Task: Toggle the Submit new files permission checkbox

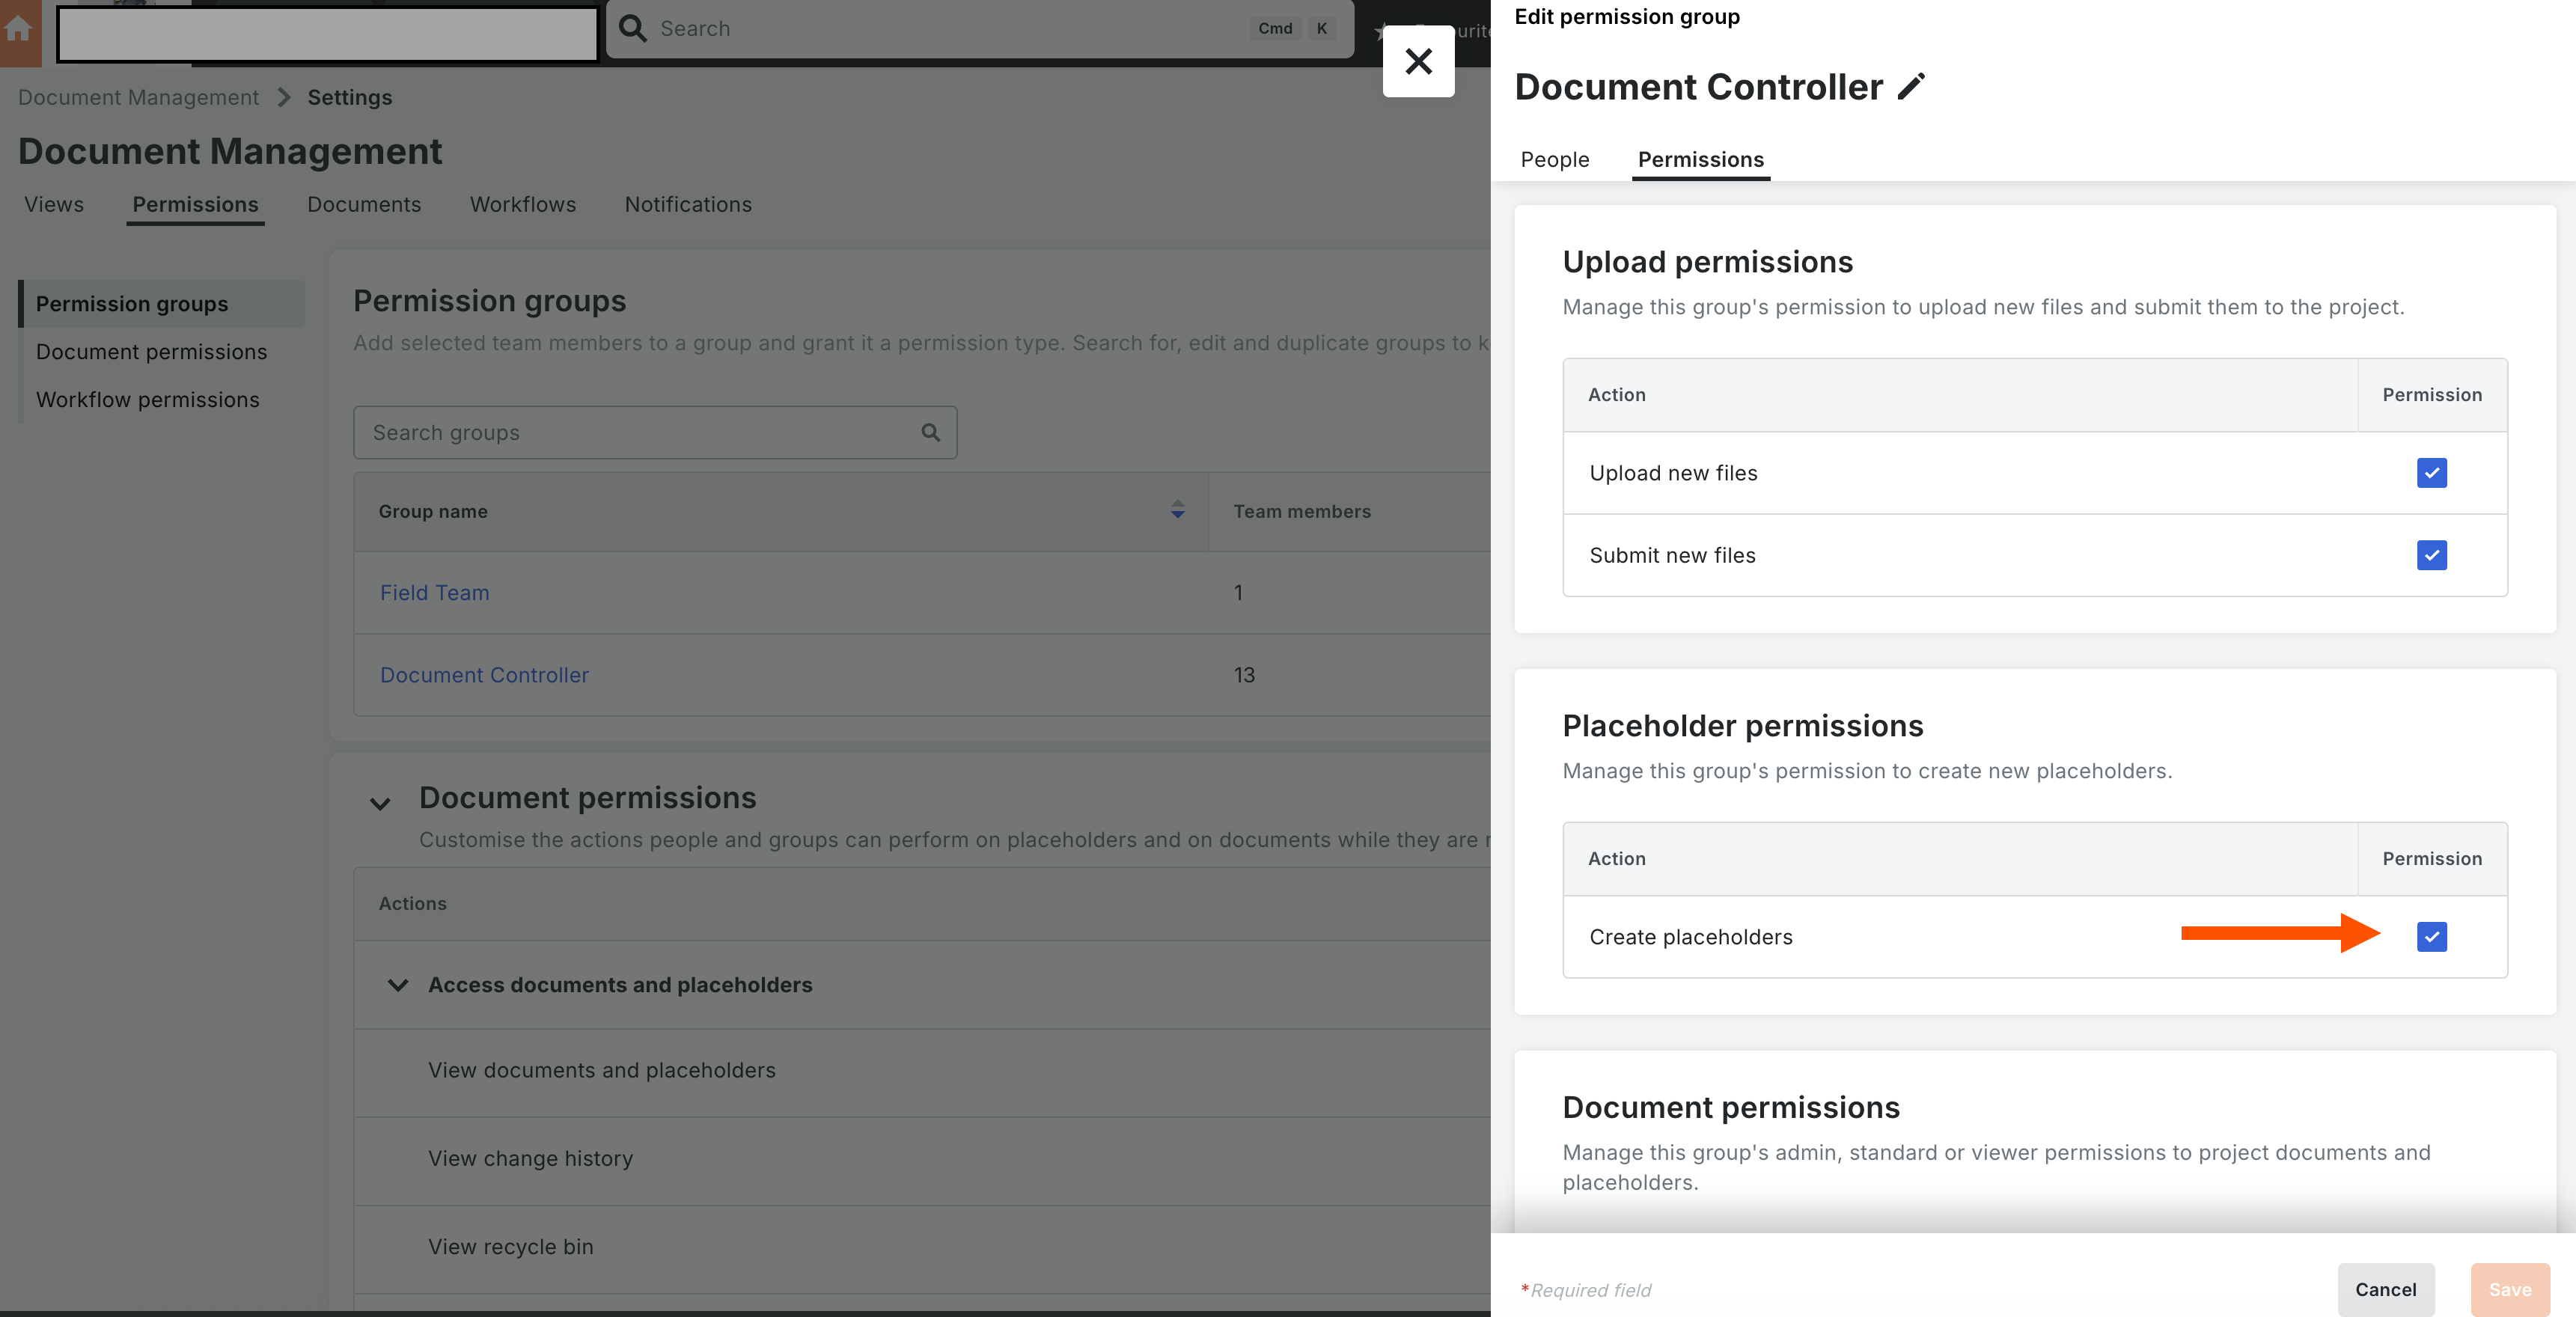Action: (2432, 555)
